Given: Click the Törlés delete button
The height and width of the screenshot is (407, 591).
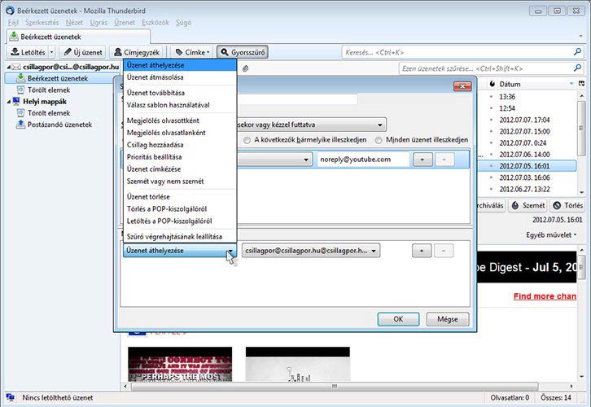Looking at the screenshot, I should pos(567,205).
